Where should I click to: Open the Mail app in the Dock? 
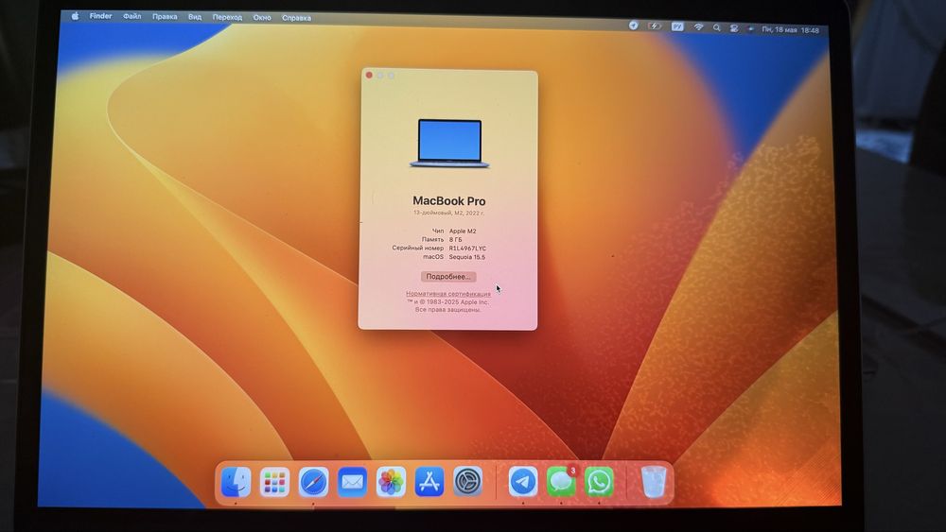pyautogui.click(x=352, y=482)
